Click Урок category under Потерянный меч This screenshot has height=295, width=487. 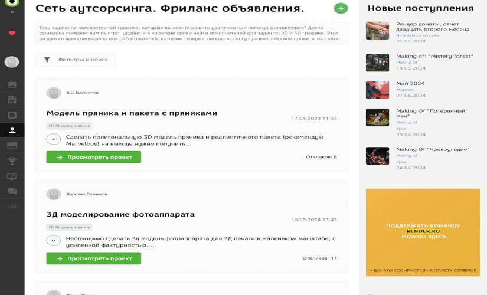point(401,129)
